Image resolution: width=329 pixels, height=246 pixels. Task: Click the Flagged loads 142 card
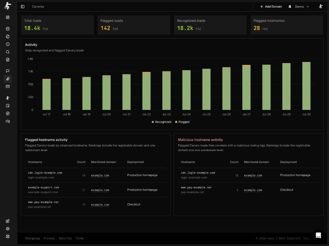click(134, 25)
